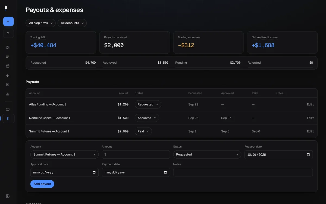Open the bar chart analytics icon
Image resolution: width=326 pixels, height=204 pixels.
(x=8, y=94)
